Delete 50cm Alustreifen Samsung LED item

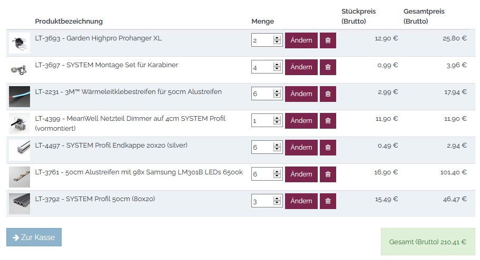[x=328, y=174]
